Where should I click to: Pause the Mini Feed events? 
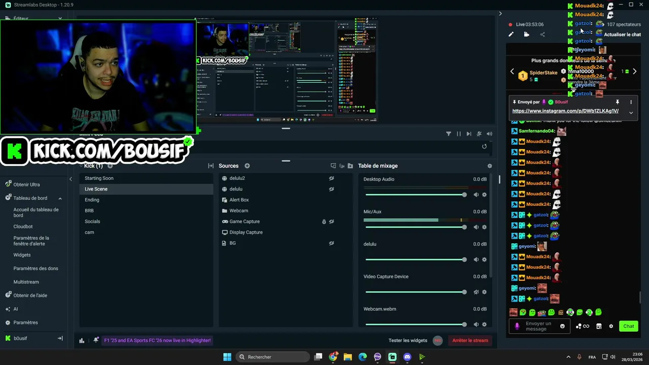pyautogui.click(x=459, y=134)
